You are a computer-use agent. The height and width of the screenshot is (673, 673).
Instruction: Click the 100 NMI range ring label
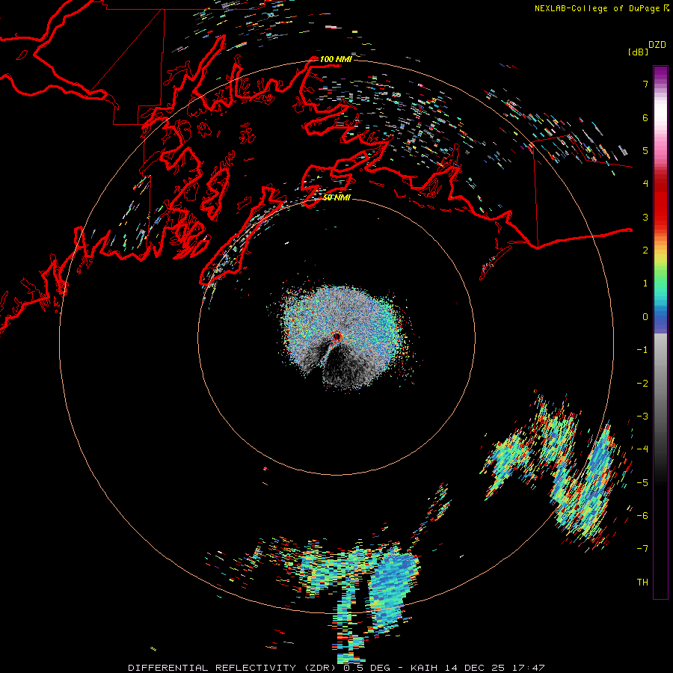click(x=336, y=59)
